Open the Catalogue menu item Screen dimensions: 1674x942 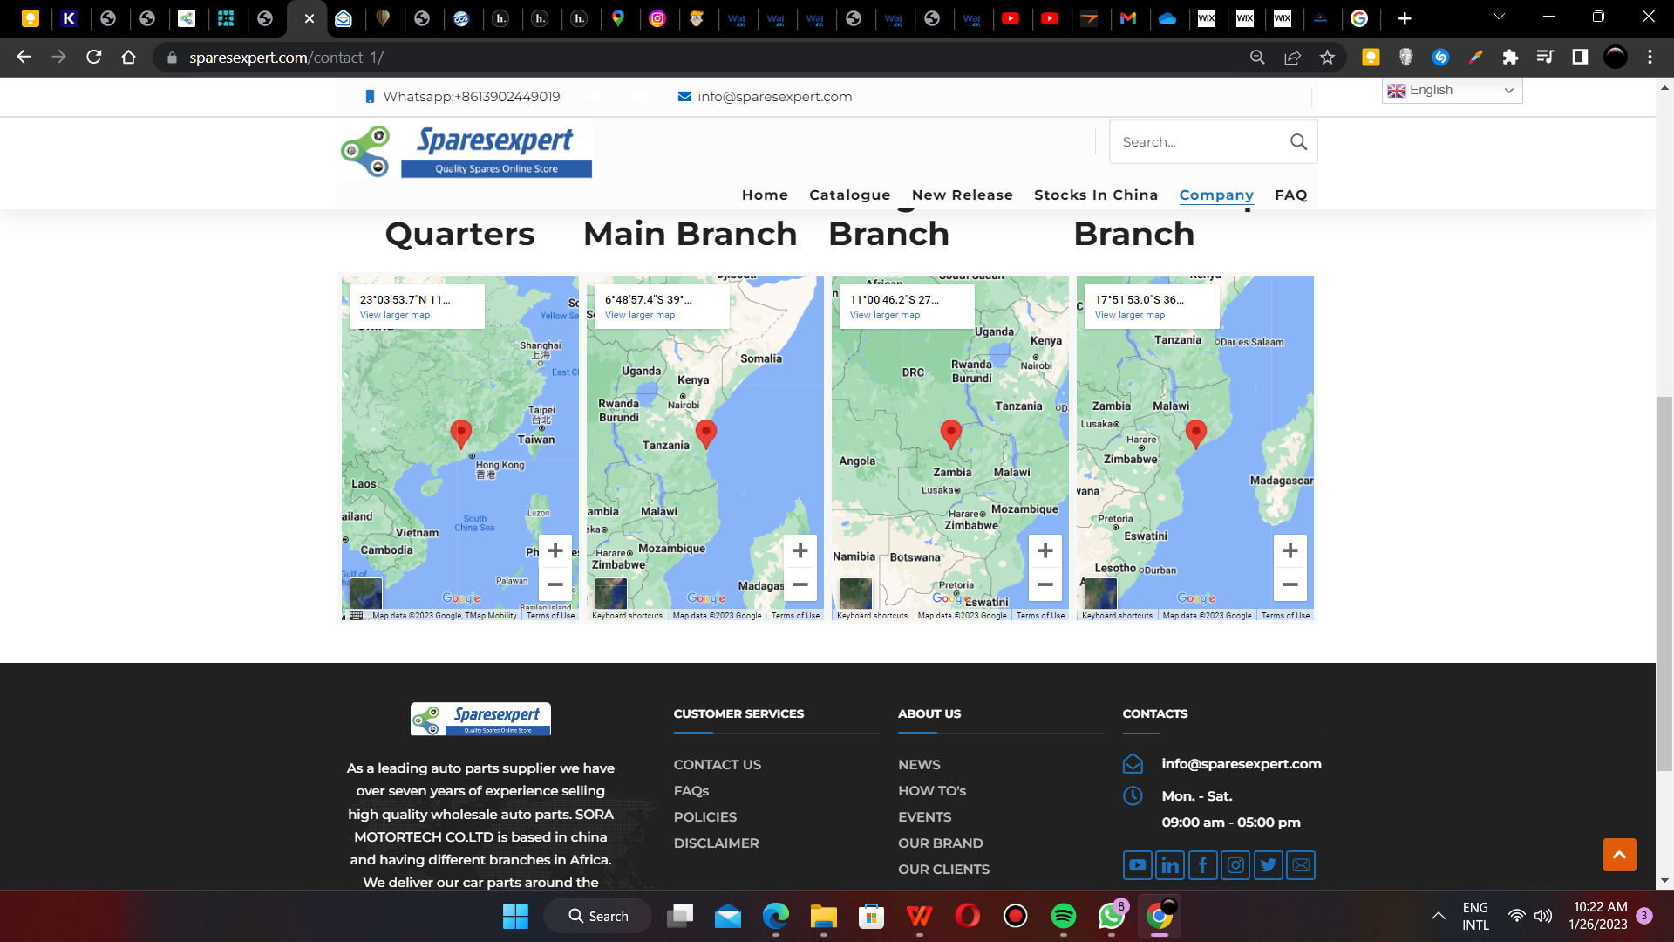click(849, 195)
